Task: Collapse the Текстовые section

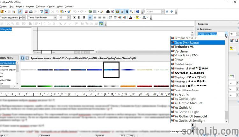Action: coord(198,29)
